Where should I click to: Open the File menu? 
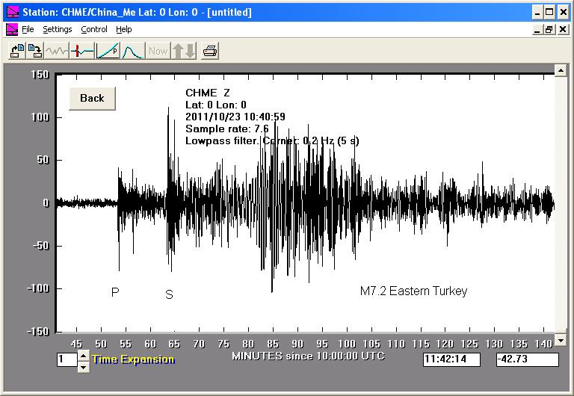[28, 29]
